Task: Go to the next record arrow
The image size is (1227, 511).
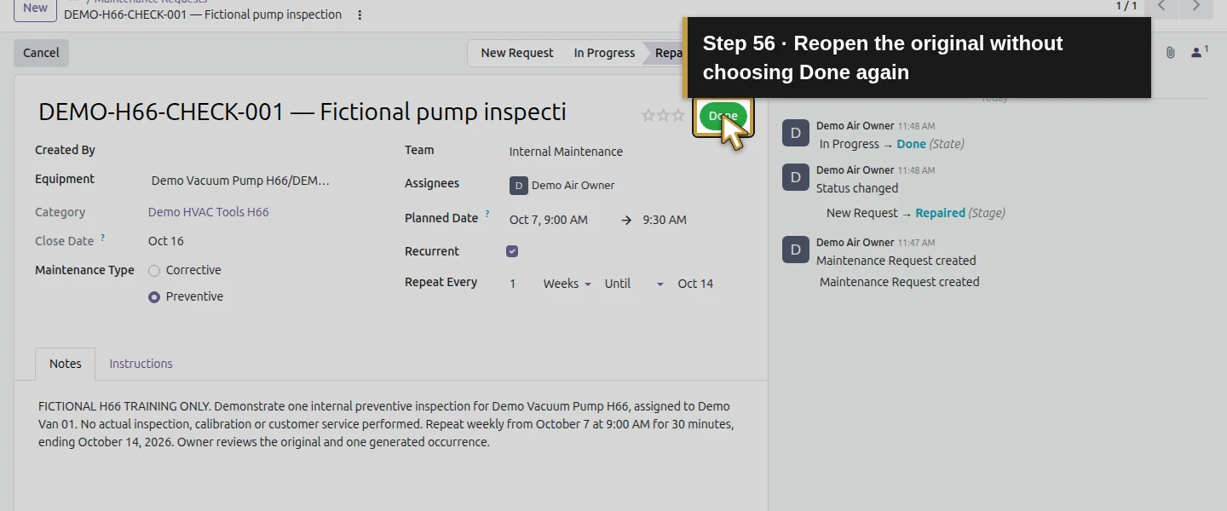Action: (1196, 7)
